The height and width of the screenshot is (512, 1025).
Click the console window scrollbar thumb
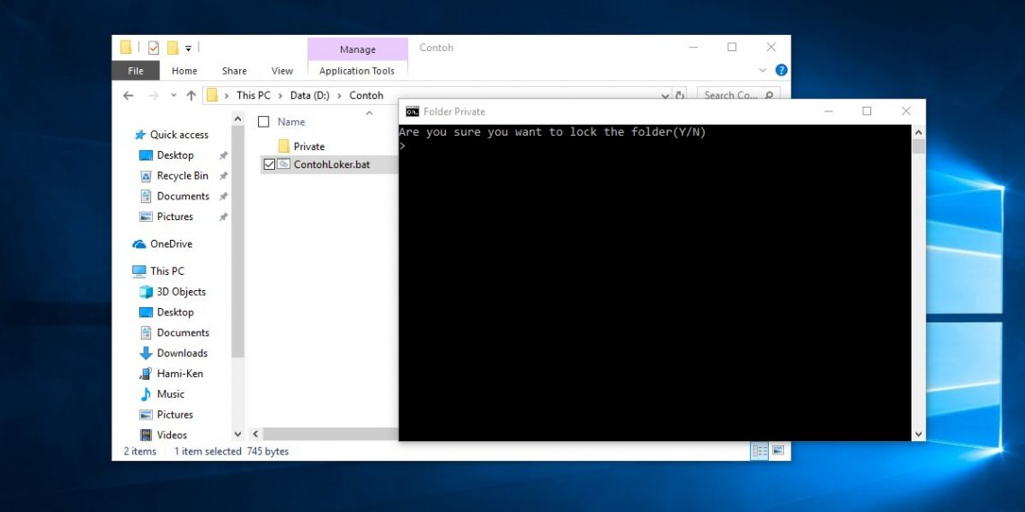918,146
